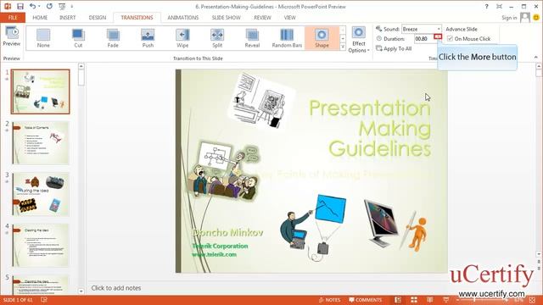
Task: Select slide 3 thumbnail
Action: (41, 194)
